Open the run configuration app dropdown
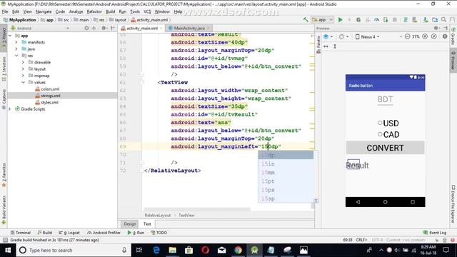The image size is (457, 257). click(x=323, y=20)
